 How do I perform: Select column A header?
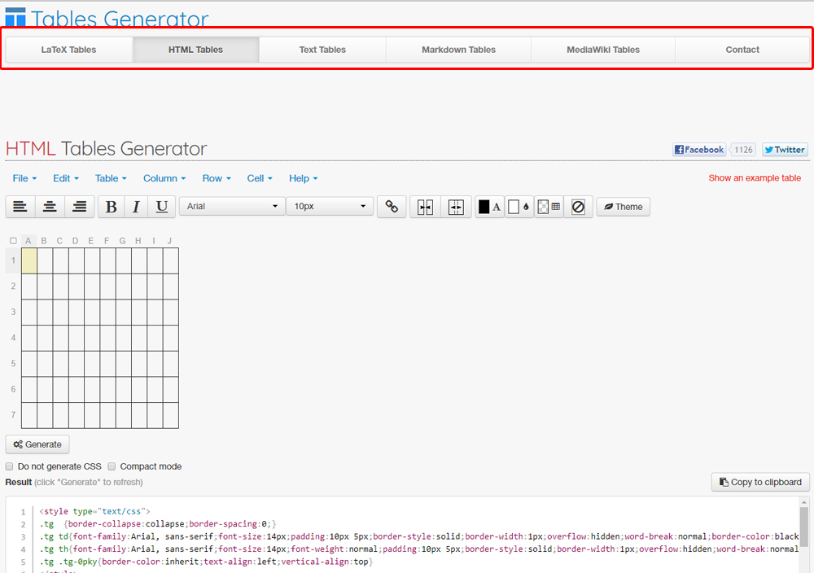click(28, 241)
